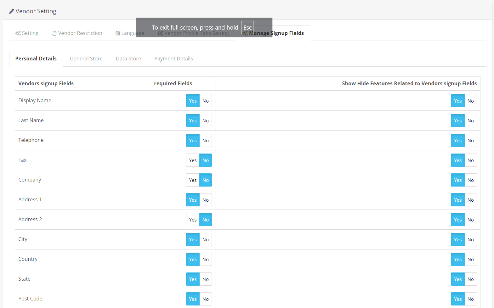Make Company a required field
494x308 pixels.
[x=193, y=180]
